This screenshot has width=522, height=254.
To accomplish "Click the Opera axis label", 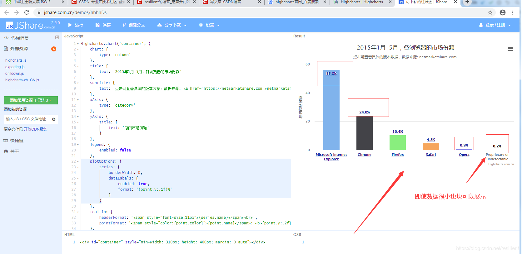I will [464, 155].
